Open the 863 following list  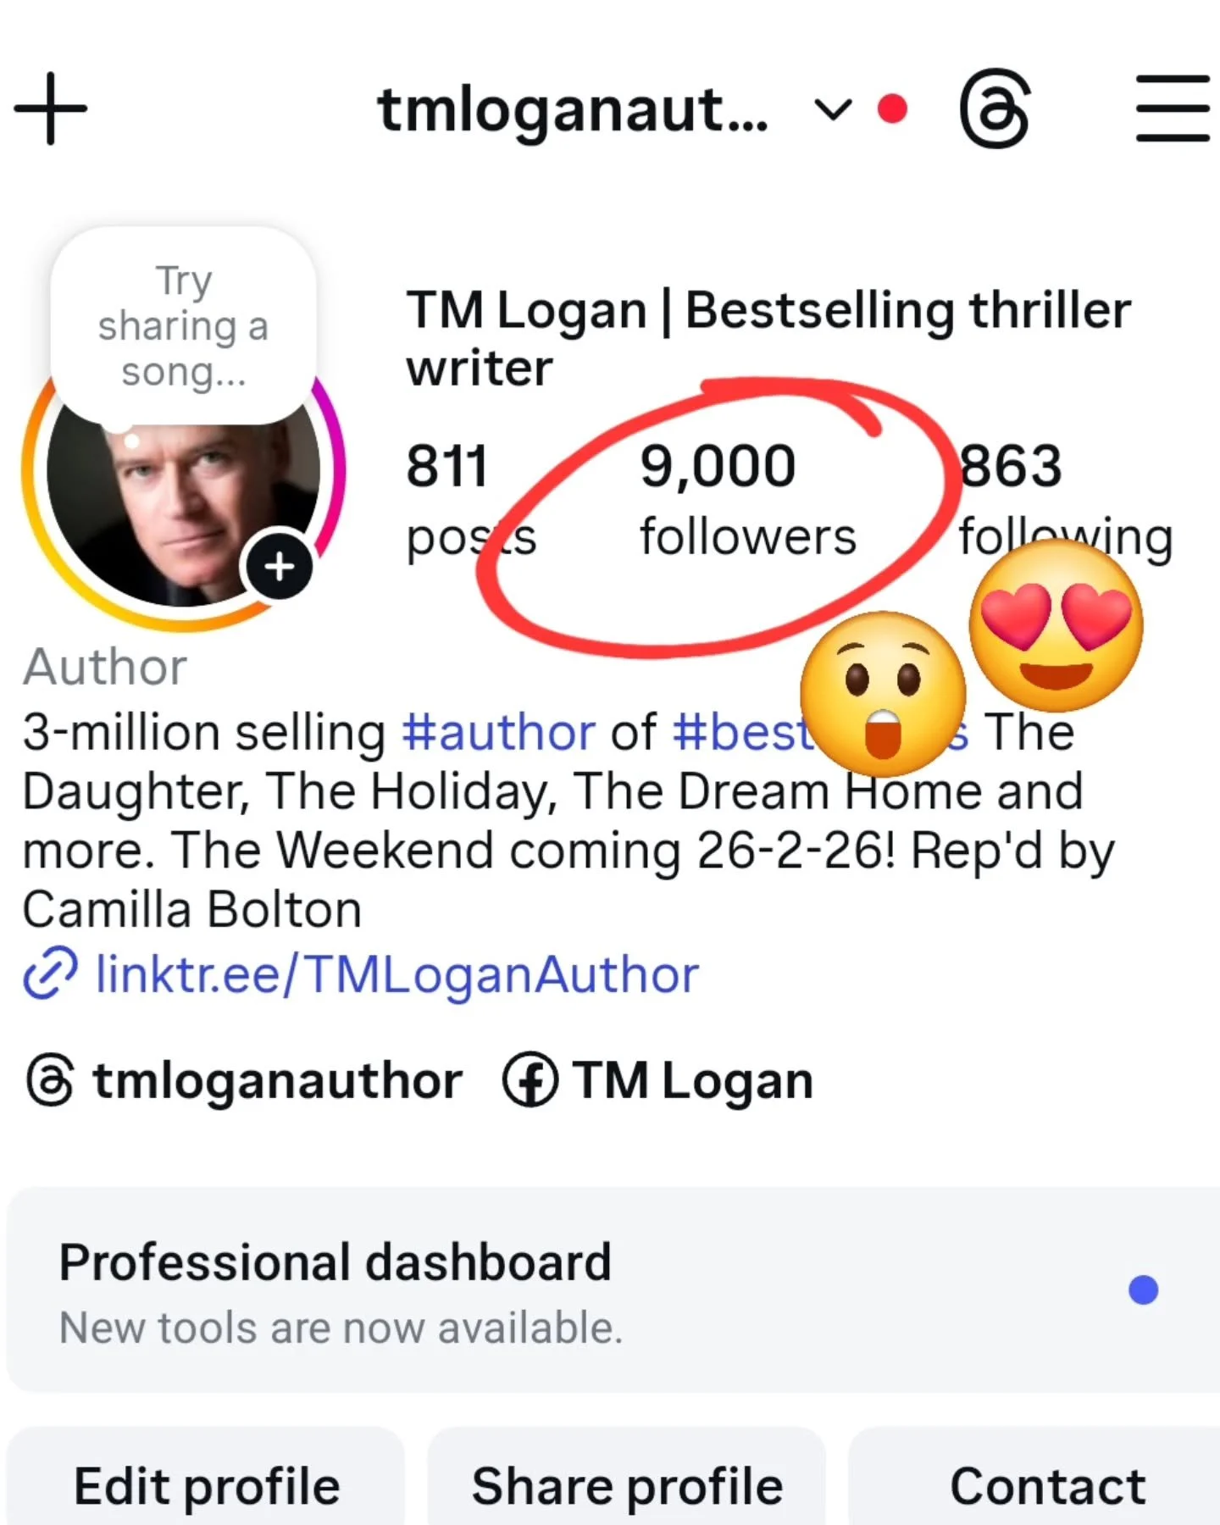coord(1065,500)
